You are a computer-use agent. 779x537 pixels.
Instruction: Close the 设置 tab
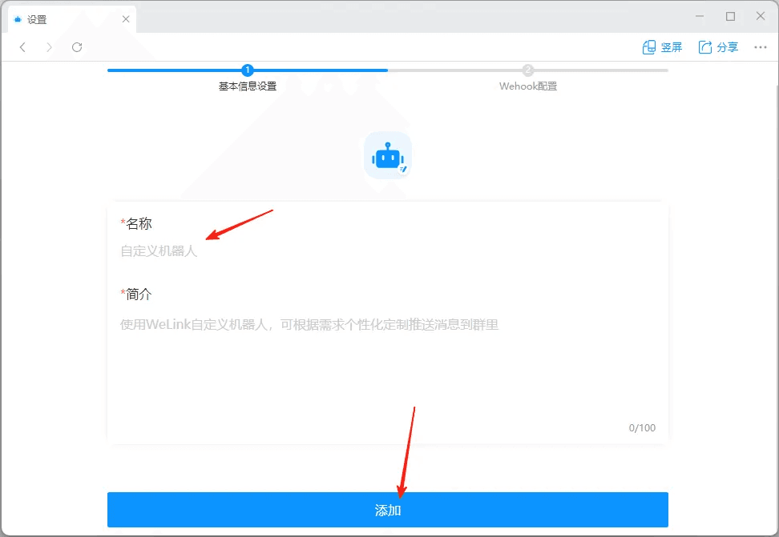(x=126, y=19)
